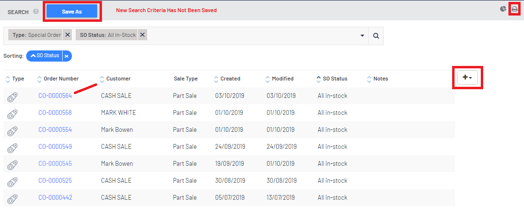Open the pie chart report icon

(x=503, y=9)
